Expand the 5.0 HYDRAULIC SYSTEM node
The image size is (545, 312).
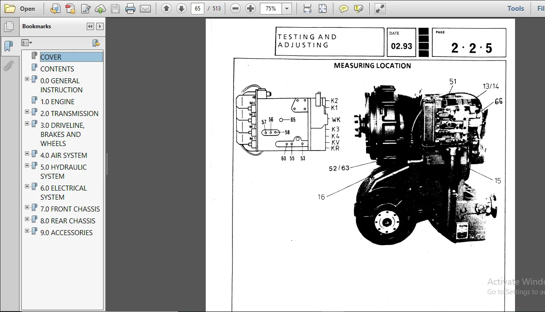point(27,166)
